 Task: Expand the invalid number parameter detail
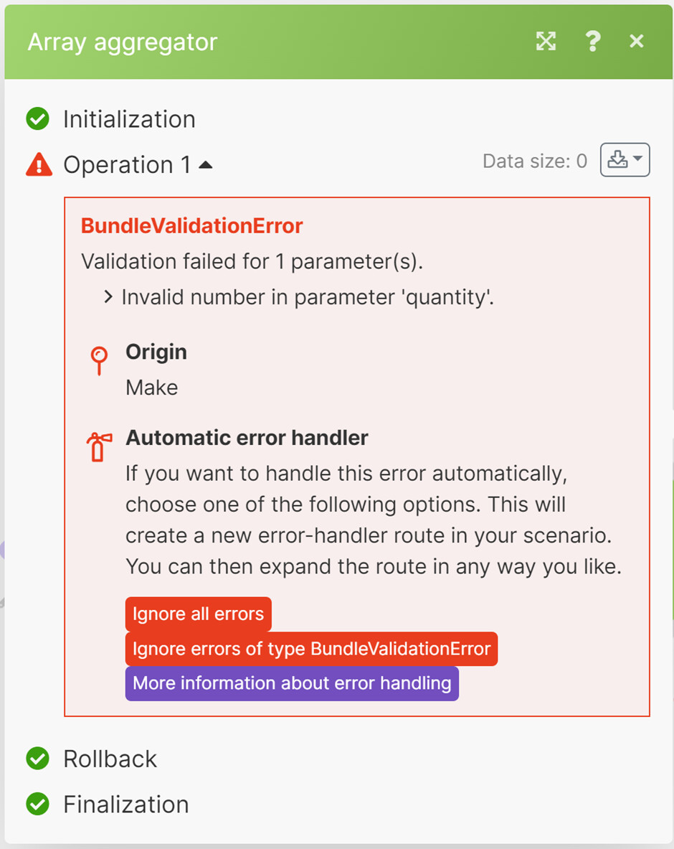tap(108, 297)
